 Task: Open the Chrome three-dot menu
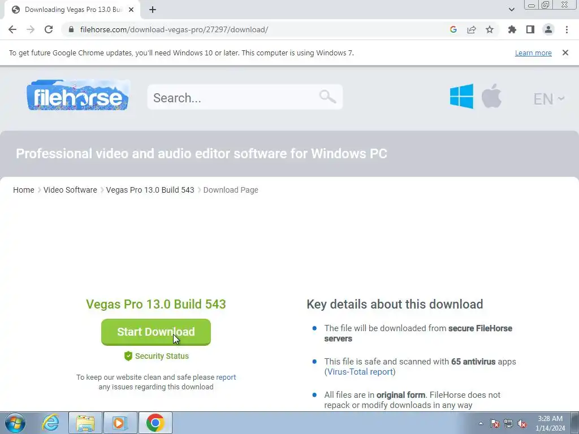pos(567,29)
